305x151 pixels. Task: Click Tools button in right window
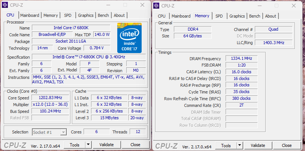tap(226, 145)
